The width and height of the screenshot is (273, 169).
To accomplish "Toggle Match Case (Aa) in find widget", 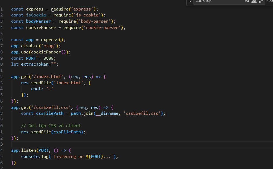I will (247, 1).
